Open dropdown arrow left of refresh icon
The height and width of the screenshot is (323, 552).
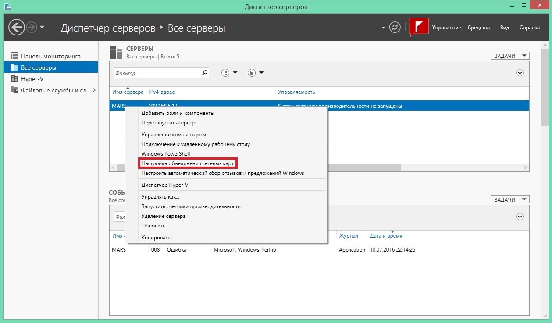pyautogui.click(x=383, y=28)
